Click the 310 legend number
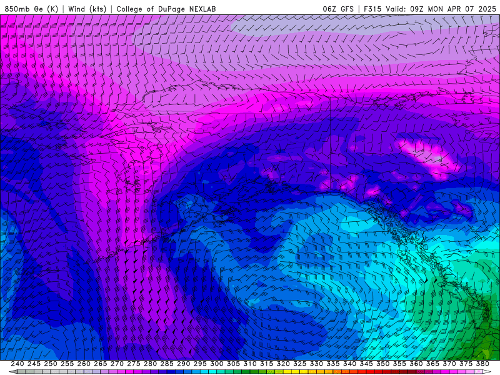The image size is (500, 375). 249,364
